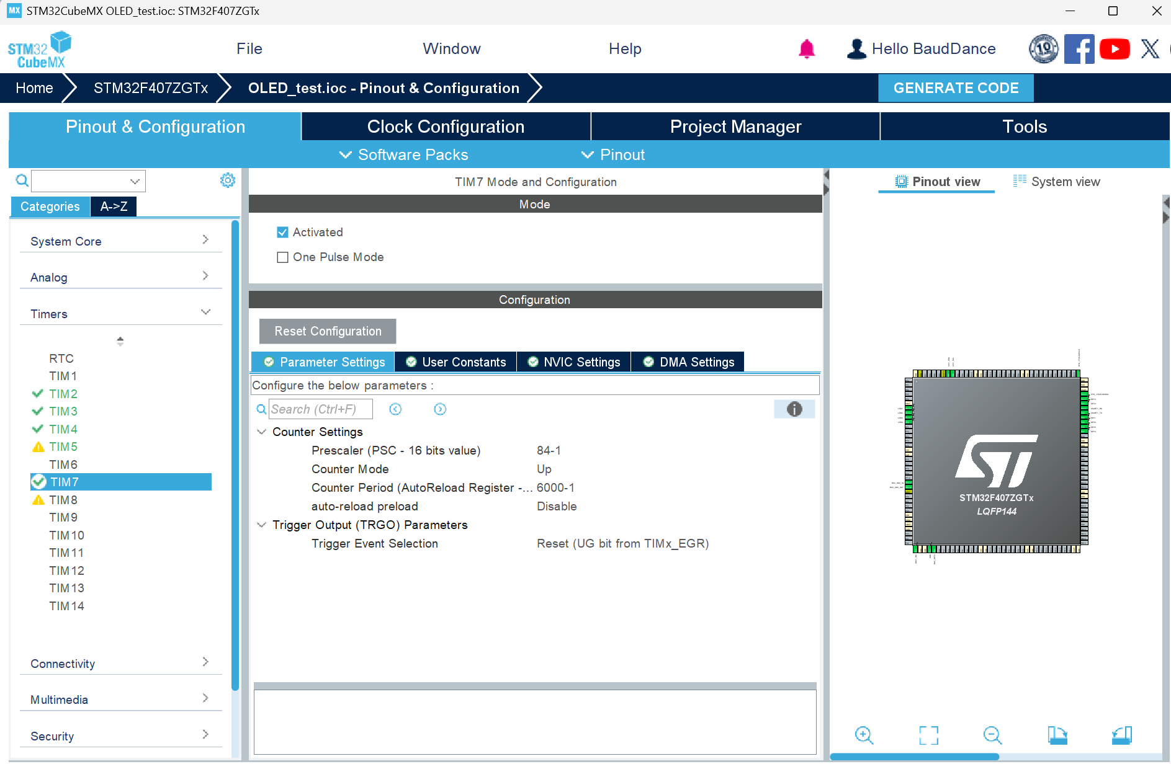This screenshot has height=764, width=1171.
Task: Collapse Trigger Output (TRGO) Parameters group
Action: pos(262,525)
